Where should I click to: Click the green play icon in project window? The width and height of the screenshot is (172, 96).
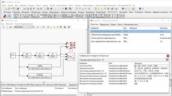[x=51, y=27]
